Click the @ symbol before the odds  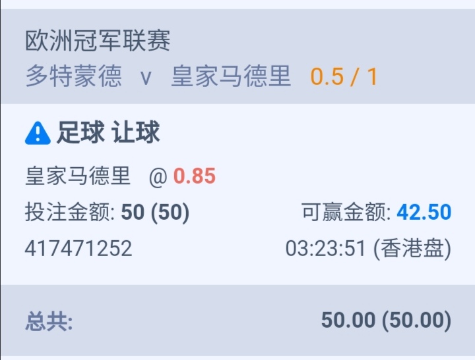[x=158, y=176]
